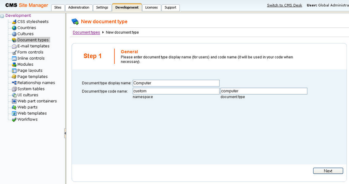Select Workflows tree item
This screenshot has width=349, height=184.
[x=27, y=119]
